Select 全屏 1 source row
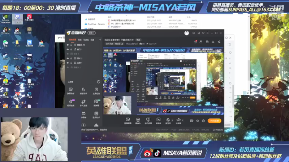The image size is (289, 162). [x=84, y=63]
